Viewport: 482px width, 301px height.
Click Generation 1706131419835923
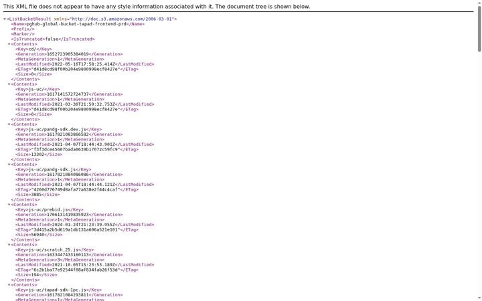click(x=68, y=215)
